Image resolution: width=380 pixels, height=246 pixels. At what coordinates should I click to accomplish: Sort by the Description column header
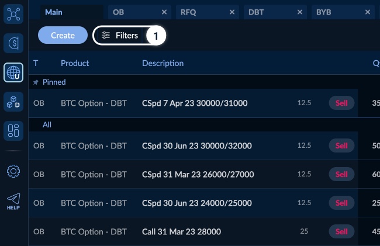pyautogui.click(x=163, y=63)
